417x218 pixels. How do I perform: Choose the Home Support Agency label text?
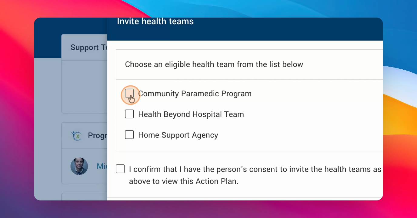[x=178, y=135]
